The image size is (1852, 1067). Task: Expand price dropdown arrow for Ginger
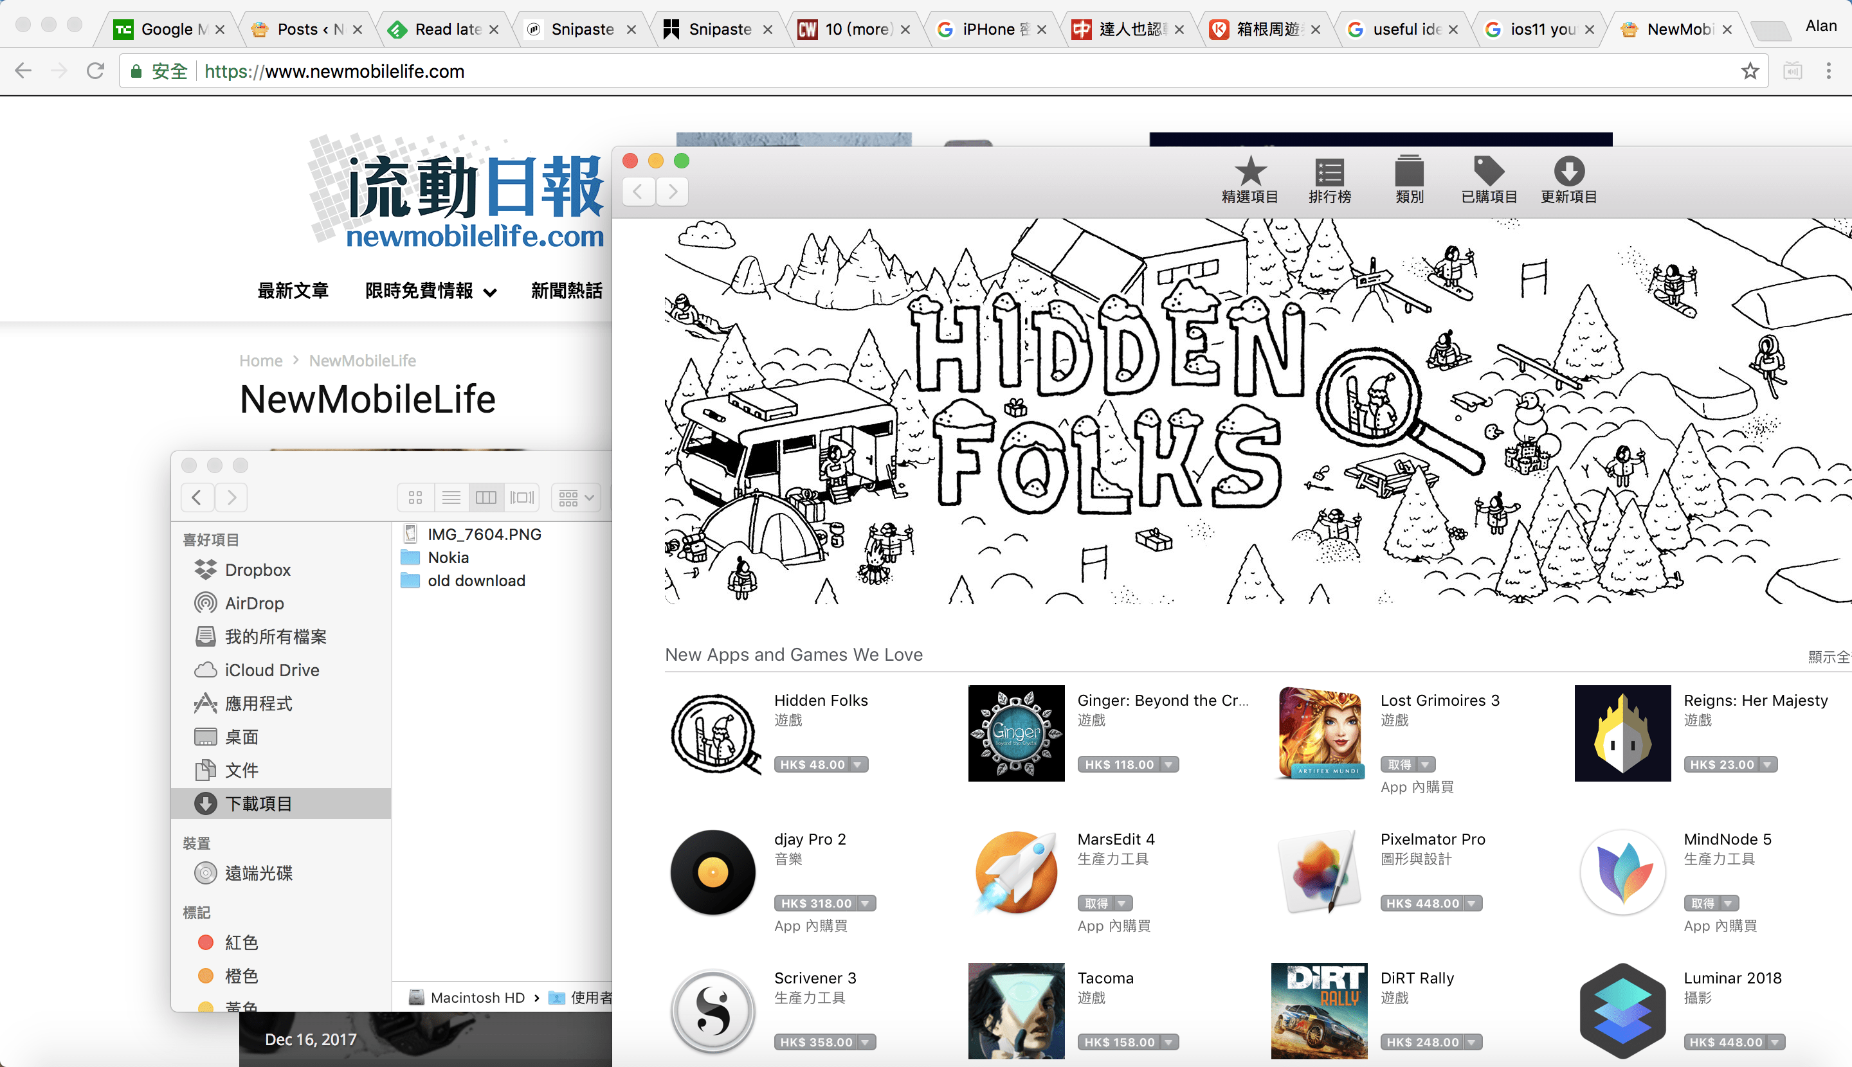click(x=1168, y=764)
